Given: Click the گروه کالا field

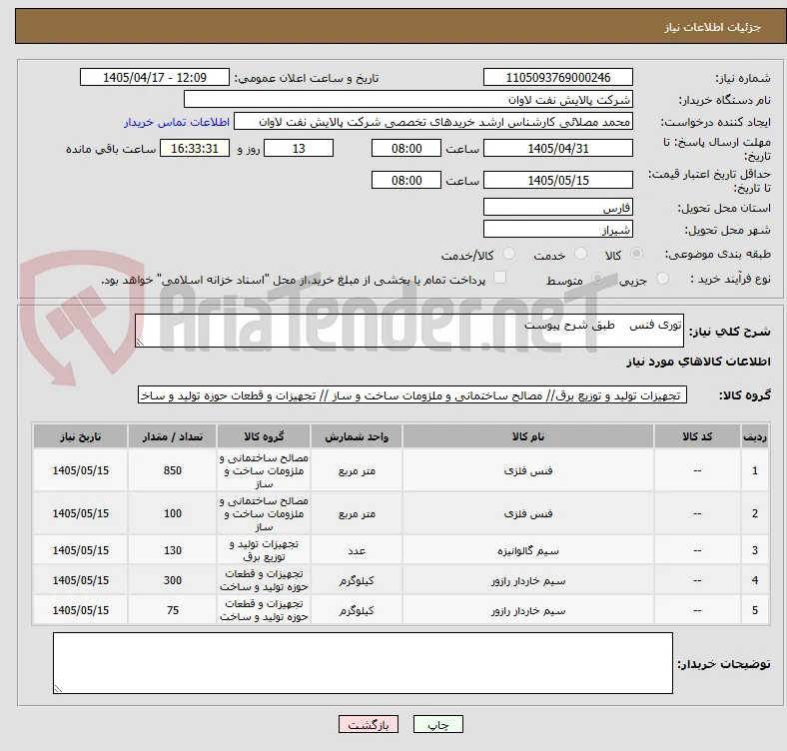Looking at the screenshot, I should pos(412,395).
